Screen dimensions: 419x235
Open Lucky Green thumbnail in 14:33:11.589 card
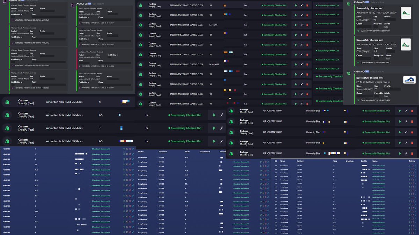[x=406, y=45]
